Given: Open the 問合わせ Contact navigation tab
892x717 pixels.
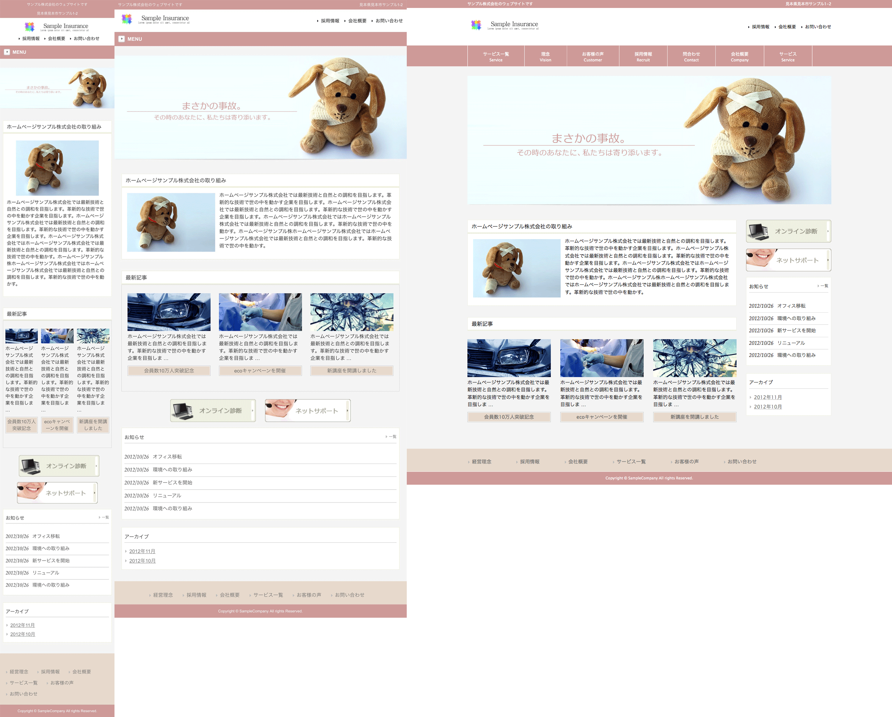Looking at the screenshot, I should [691, 56].
